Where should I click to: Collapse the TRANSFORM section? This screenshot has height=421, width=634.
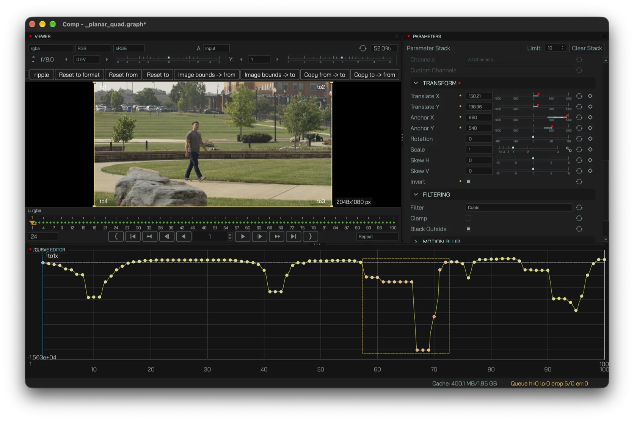tap(416, 83)
